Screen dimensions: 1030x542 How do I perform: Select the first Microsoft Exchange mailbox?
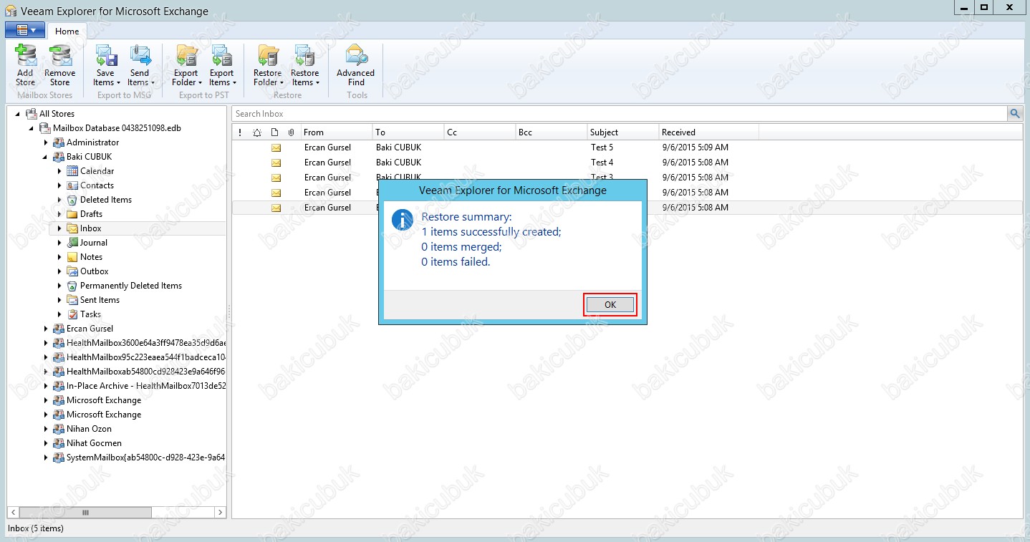click(x=104, y=400)
